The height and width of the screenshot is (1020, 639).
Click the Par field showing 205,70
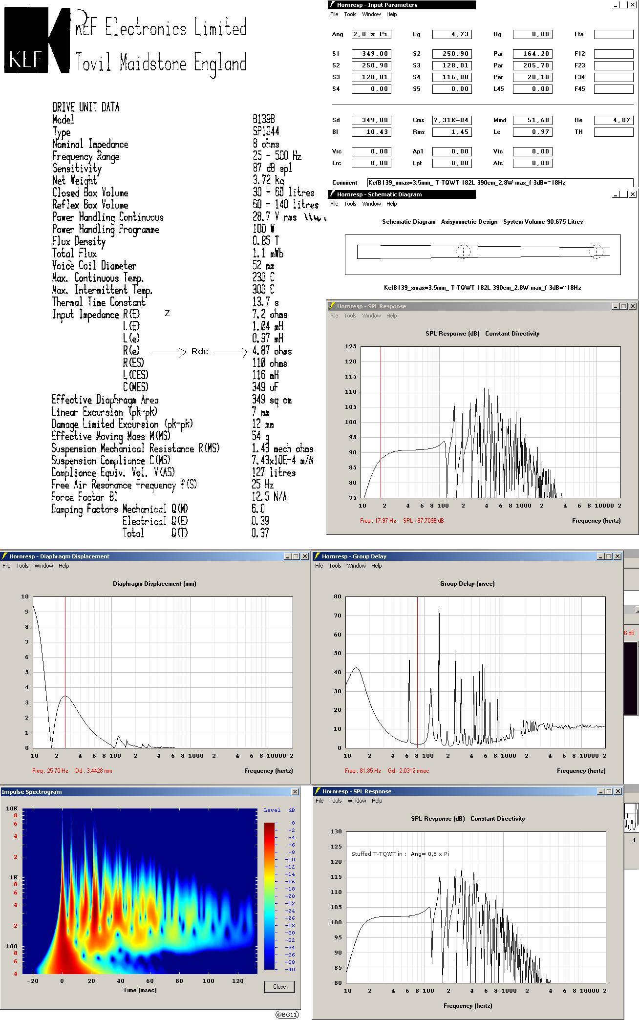coord(532,65)
